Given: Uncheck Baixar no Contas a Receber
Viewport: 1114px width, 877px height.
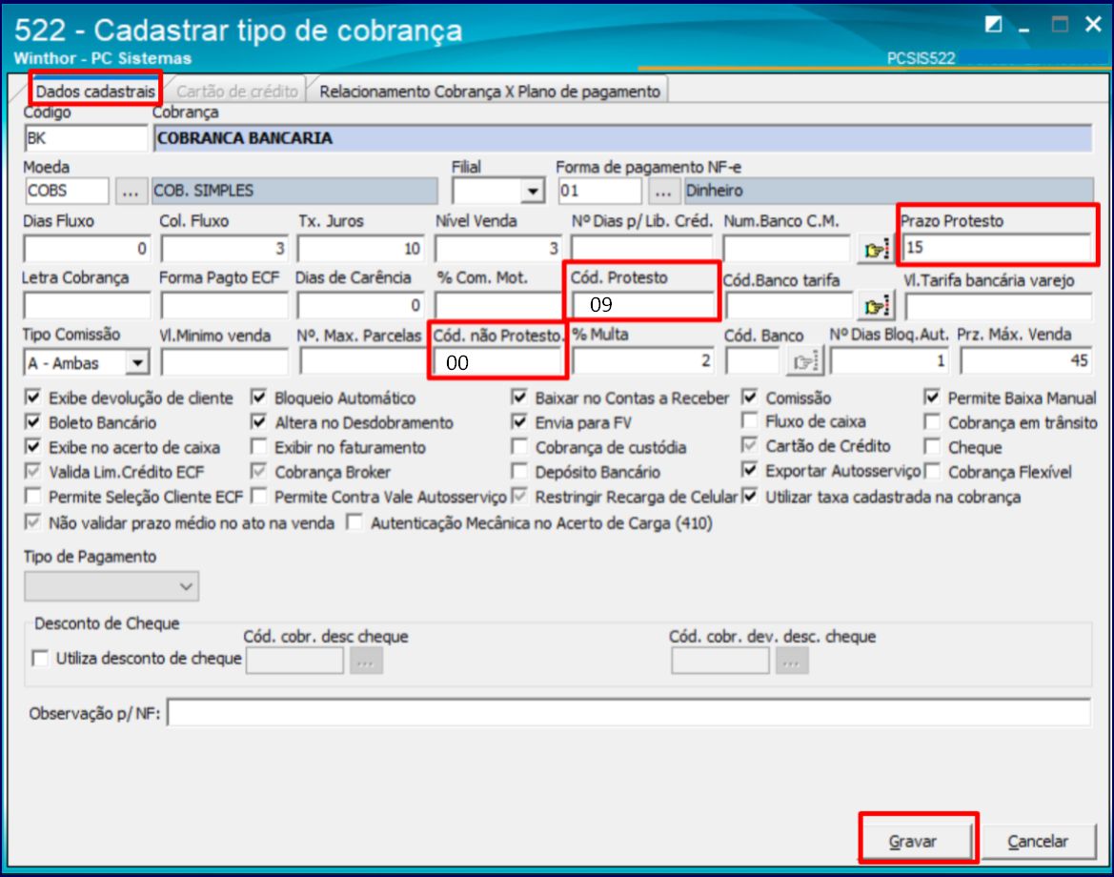Looking at the screenshot, I should click(519, 398).
